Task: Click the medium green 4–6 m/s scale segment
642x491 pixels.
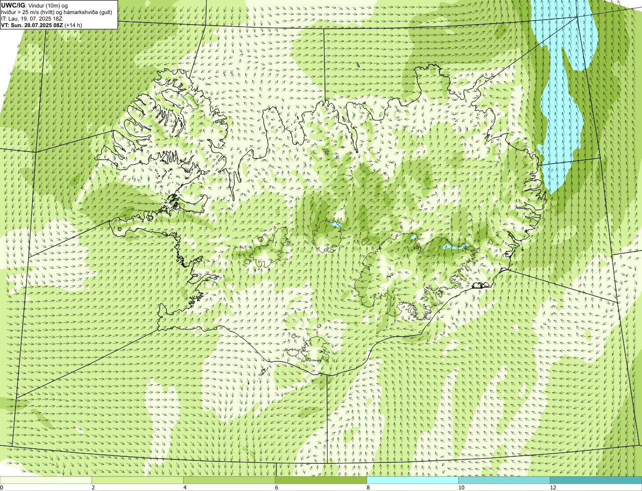Action: (x=230, y=480)
